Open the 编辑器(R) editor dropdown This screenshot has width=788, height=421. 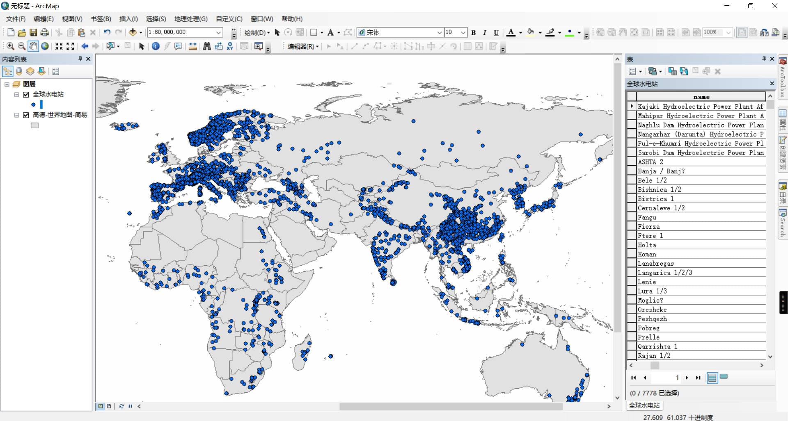303,46
